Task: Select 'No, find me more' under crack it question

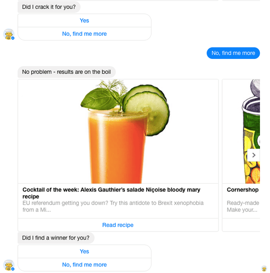Action: (84, 34)
